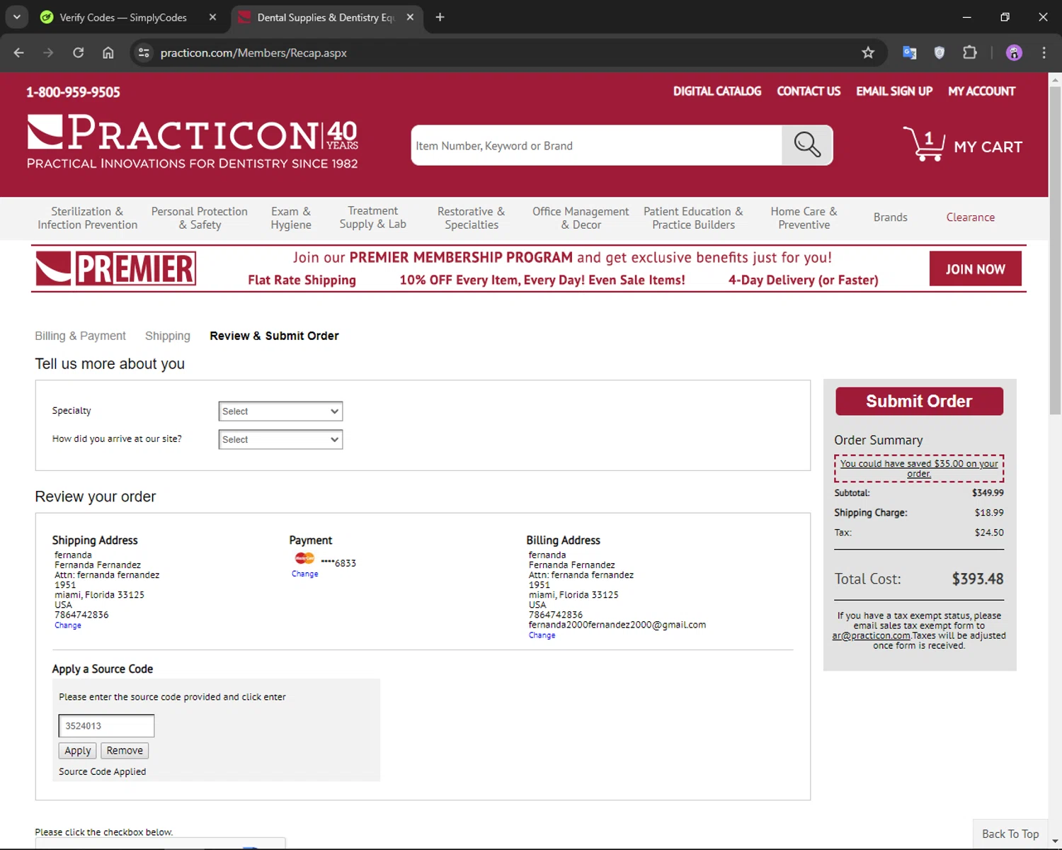Go back with browser back arrow
1062x850 pixels.
(19, 52)
